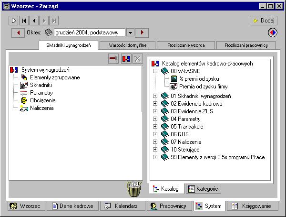Expand the 02 Ewidencja kadrowa catalog
The width and height of the screenshot is (286, 217).
[155, 104]
